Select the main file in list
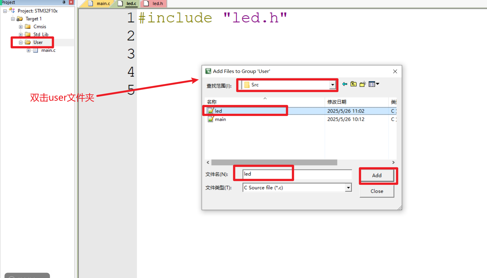 pos(220,119)
